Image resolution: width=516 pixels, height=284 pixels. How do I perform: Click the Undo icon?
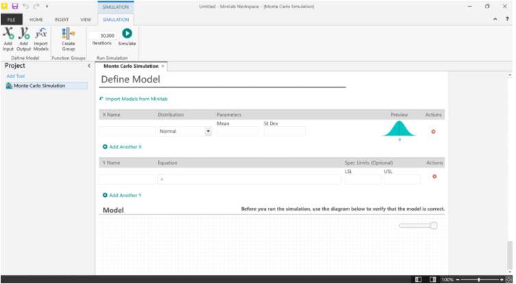25,6
